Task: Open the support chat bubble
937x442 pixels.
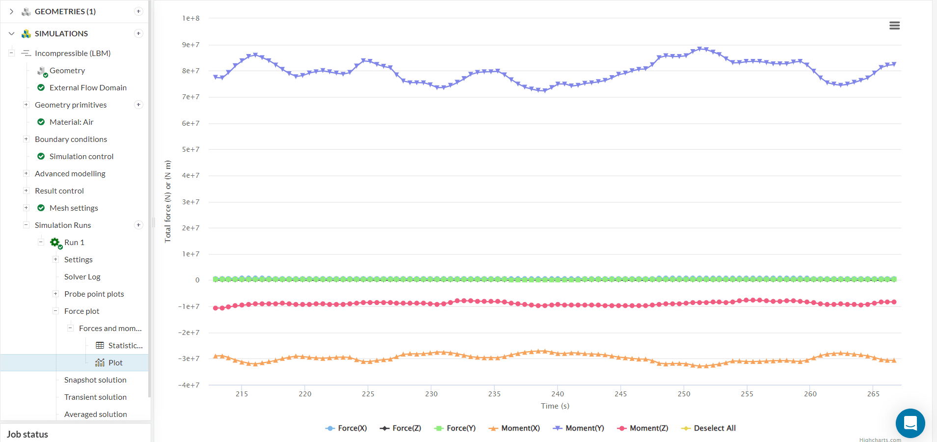Action: pyautogui.click(x=910, y=423)
